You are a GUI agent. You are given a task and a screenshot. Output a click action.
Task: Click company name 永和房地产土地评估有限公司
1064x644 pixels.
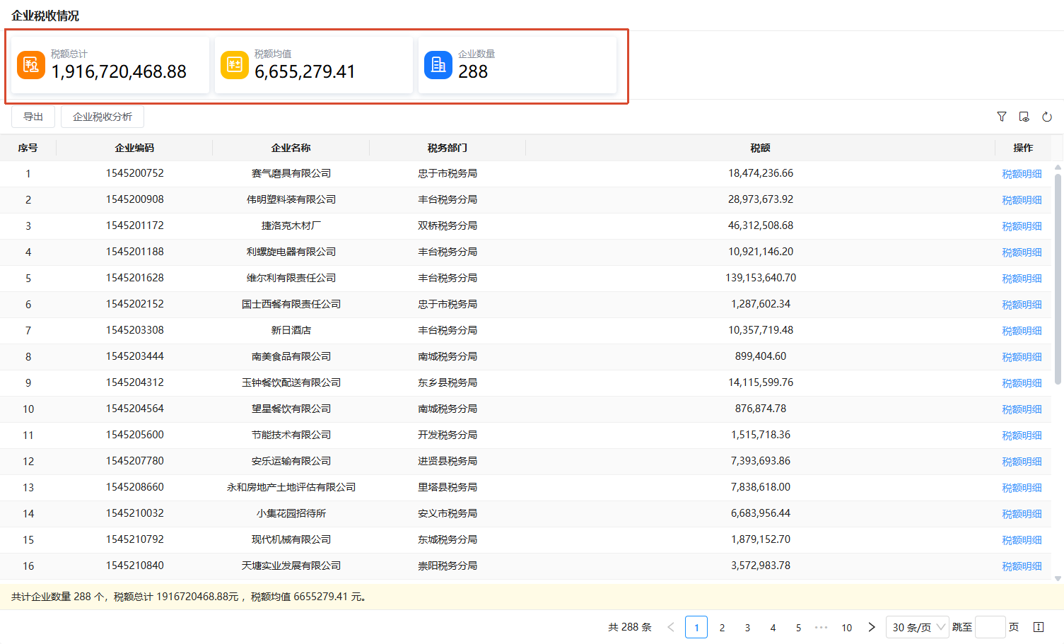[291, 487]
